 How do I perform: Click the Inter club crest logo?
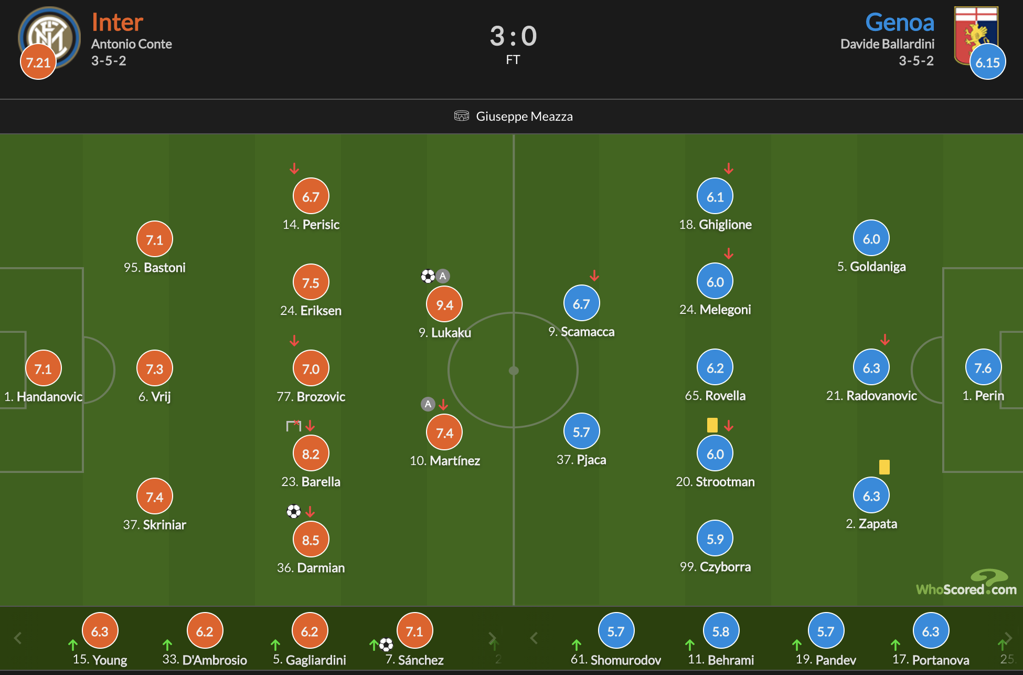click(x=49, y=38)
